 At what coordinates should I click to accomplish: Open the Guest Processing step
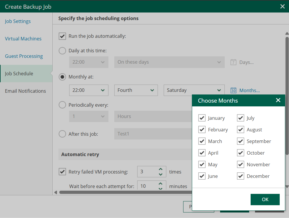click(x=24, y=56)
